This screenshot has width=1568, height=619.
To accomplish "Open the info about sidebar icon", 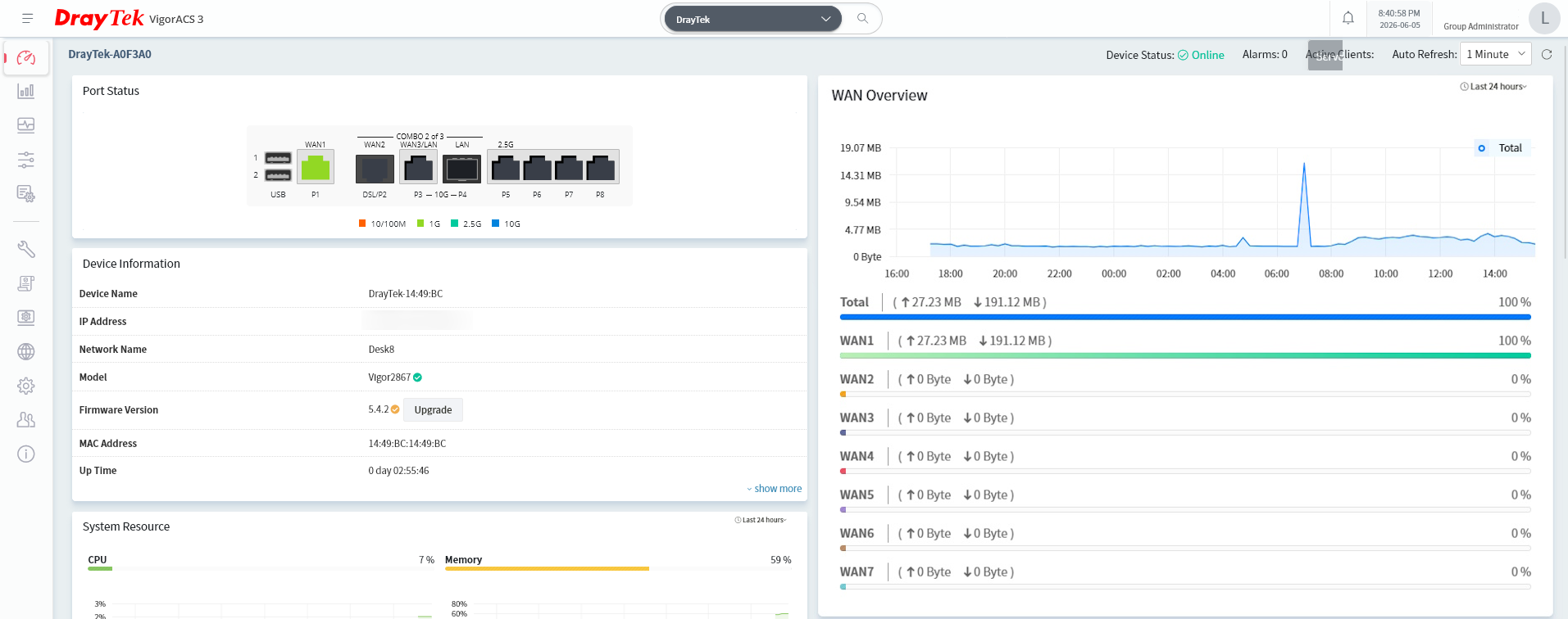I will 26,454.
